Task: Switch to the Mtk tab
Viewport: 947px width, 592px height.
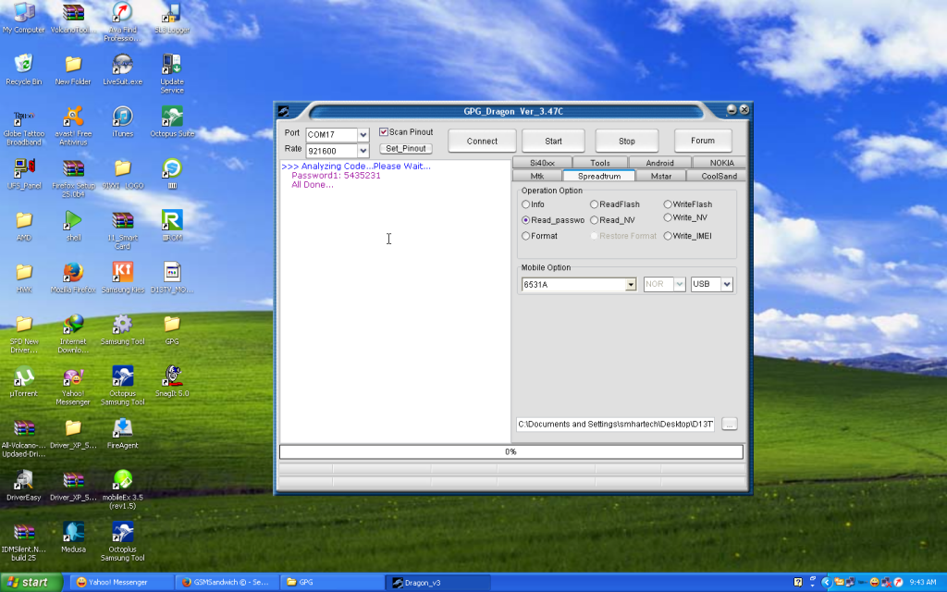Action: [537, 176]
